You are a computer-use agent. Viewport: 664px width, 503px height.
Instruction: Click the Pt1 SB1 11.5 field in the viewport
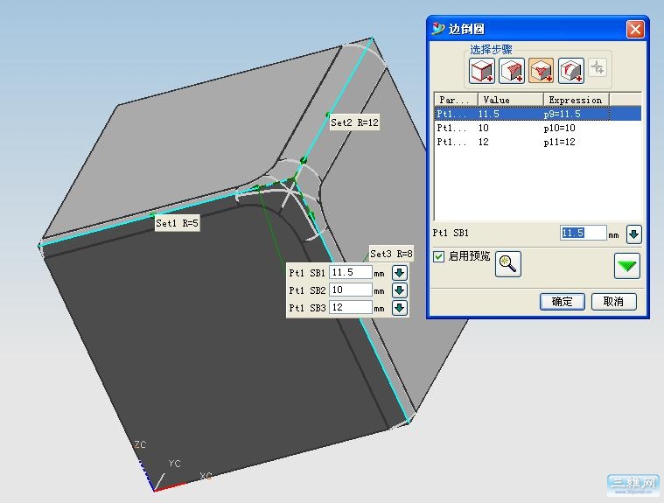[351, 273]
